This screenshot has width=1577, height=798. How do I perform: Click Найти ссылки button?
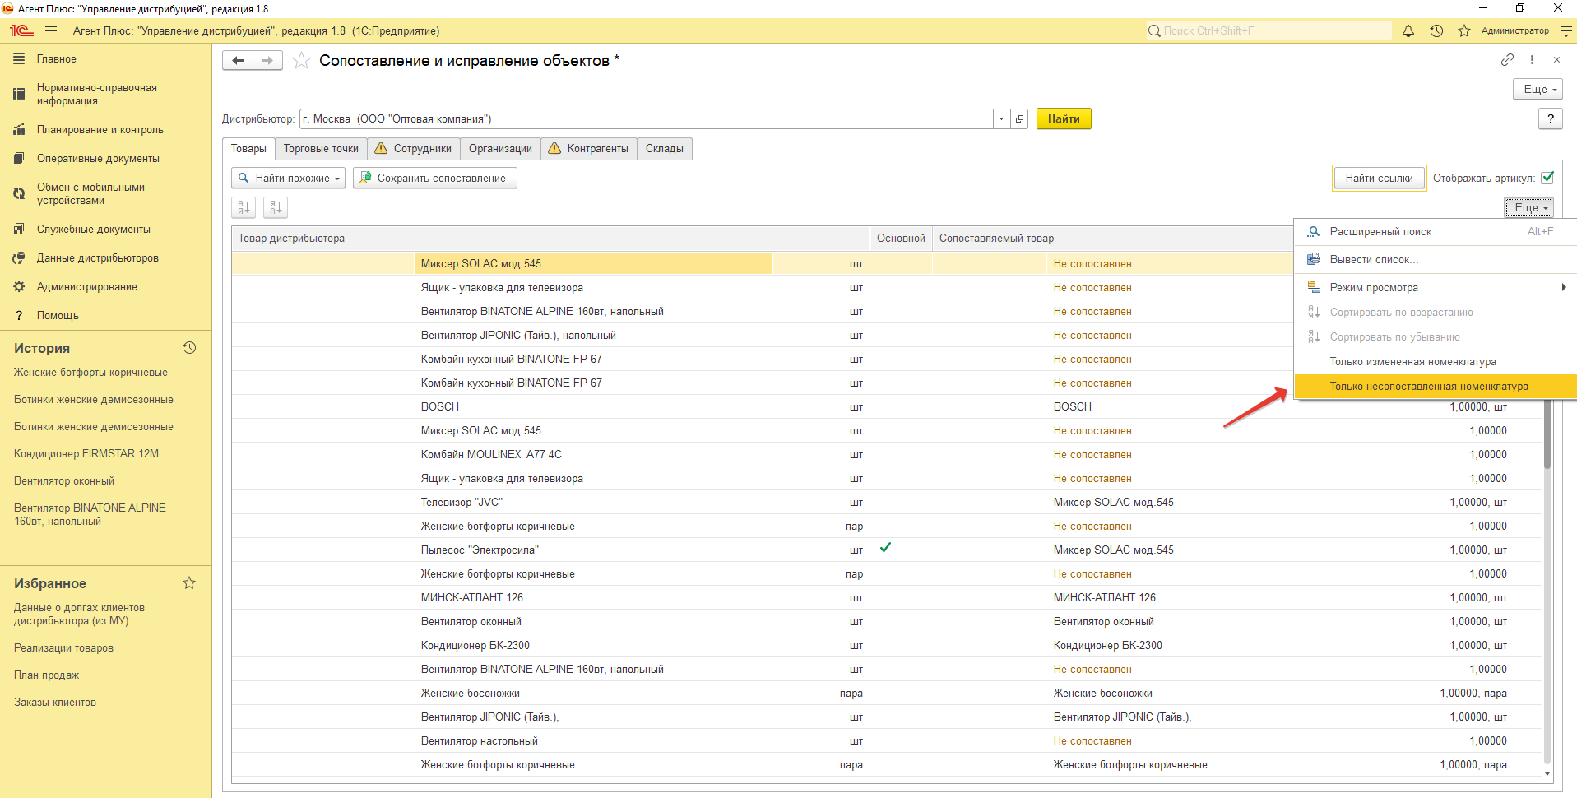[x=1379, y=178]
